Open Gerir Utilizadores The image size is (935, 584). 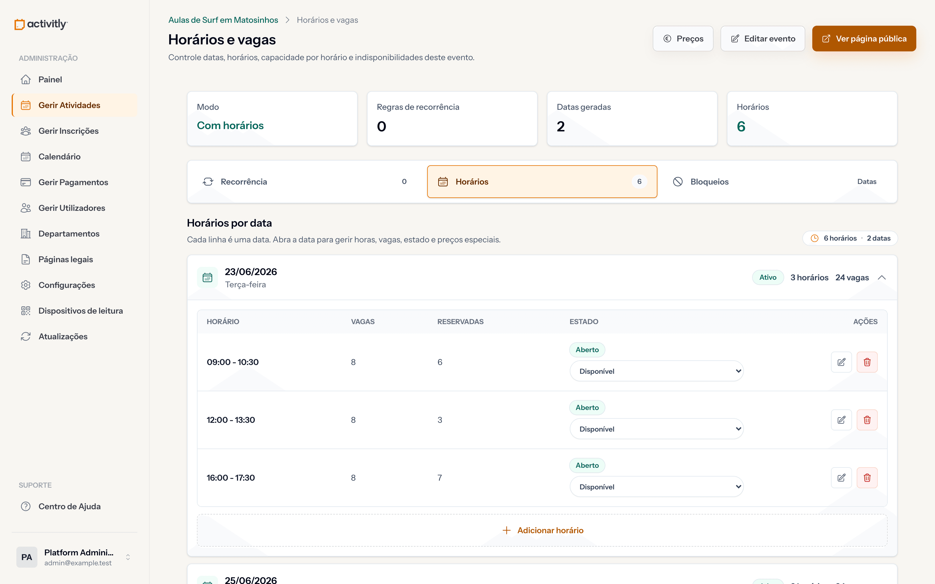(x=75, y=208)
